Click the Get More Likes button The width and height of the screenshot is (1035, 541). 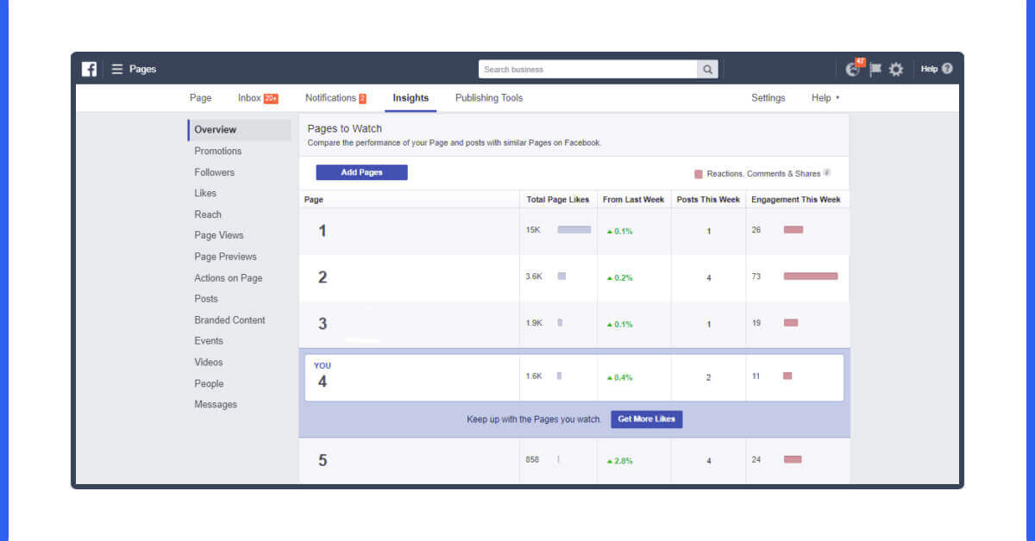[647, 420]
